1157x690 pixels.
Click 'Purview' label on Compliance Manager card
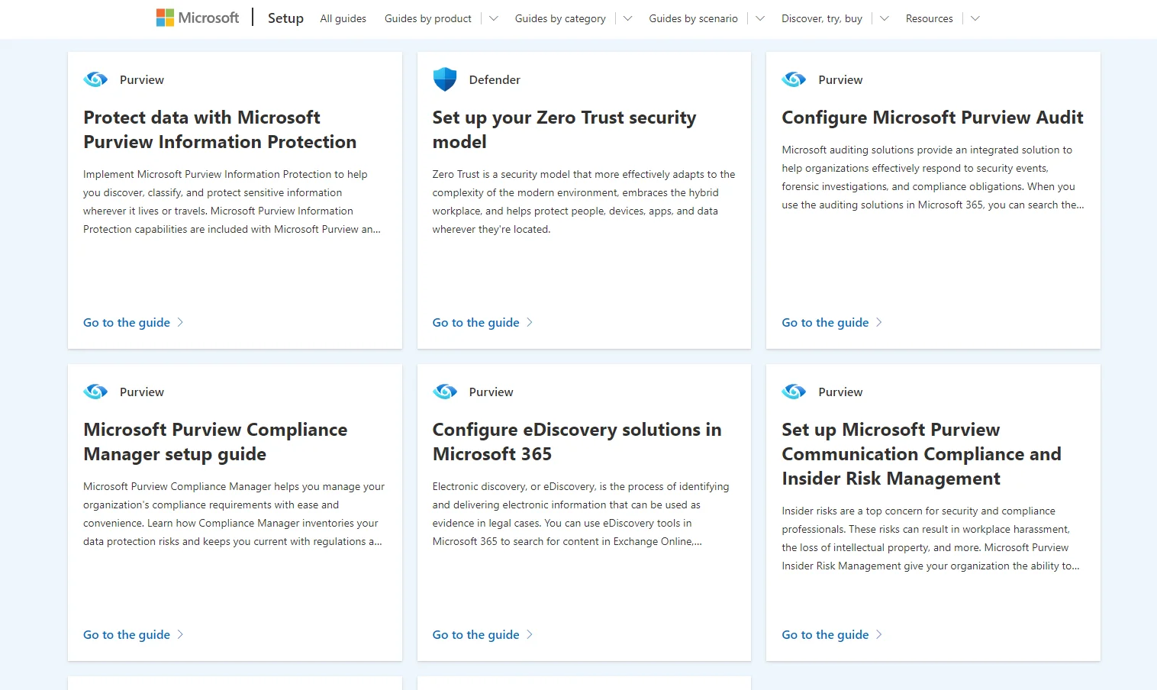(x=142, y=392)
